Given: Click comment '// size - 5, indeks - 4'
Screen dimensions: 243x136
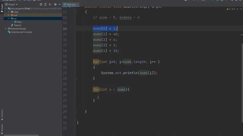Looking at the screenshot, I should (x=116, y=18).
